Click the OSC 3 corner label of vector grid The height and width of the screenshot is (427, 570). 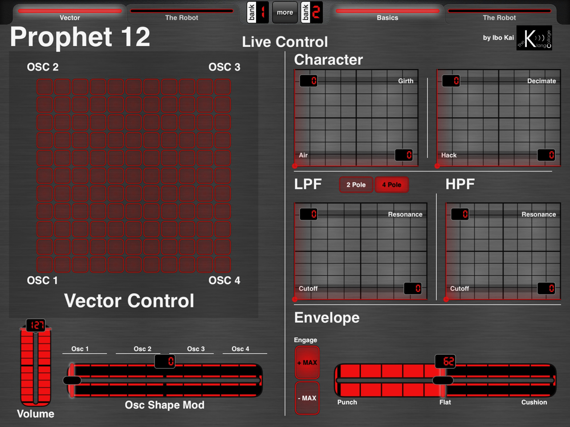point(224,67)
